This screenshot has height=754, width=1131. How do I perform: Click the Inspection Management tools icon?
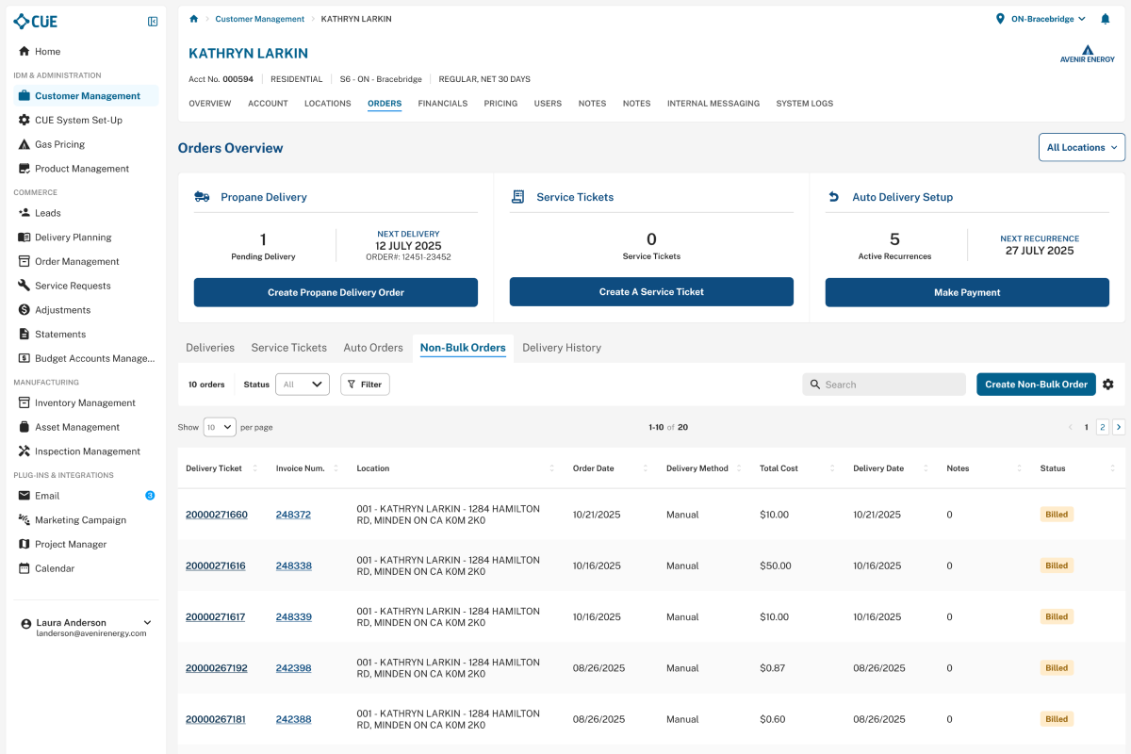pos(25,451)
